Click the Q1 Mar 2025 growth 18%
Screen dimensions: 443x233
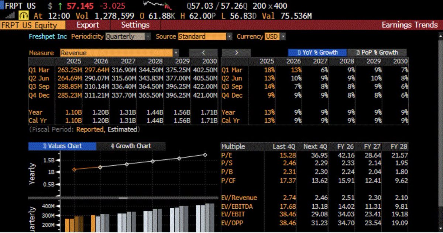269,70
